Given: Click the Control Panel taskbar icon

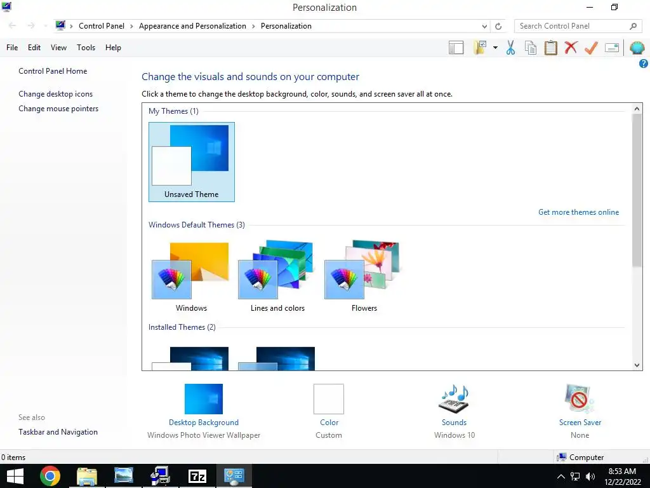Looking at the screenshot, I should coord(234,476).
